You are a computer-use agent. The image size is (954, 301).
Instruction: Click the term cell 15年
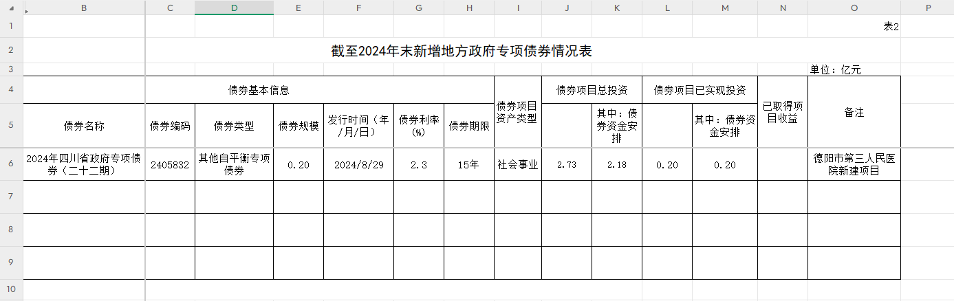(x=469, y=164)
